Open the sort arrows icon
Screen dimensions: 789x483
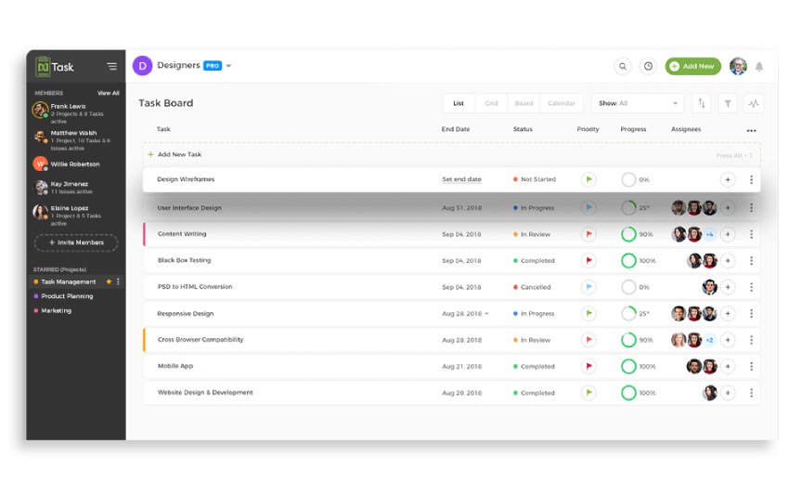(702, 103)
